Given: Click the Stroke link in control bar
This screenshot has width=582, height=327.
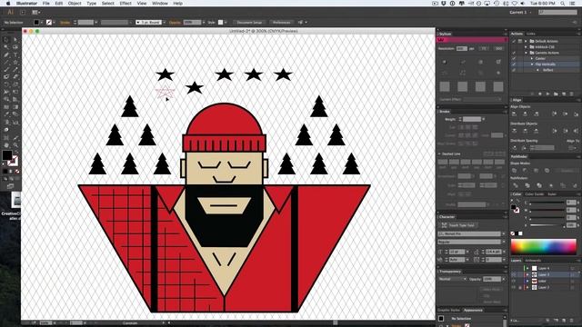Looking at the screenshot, I should [x=65, y=22].
